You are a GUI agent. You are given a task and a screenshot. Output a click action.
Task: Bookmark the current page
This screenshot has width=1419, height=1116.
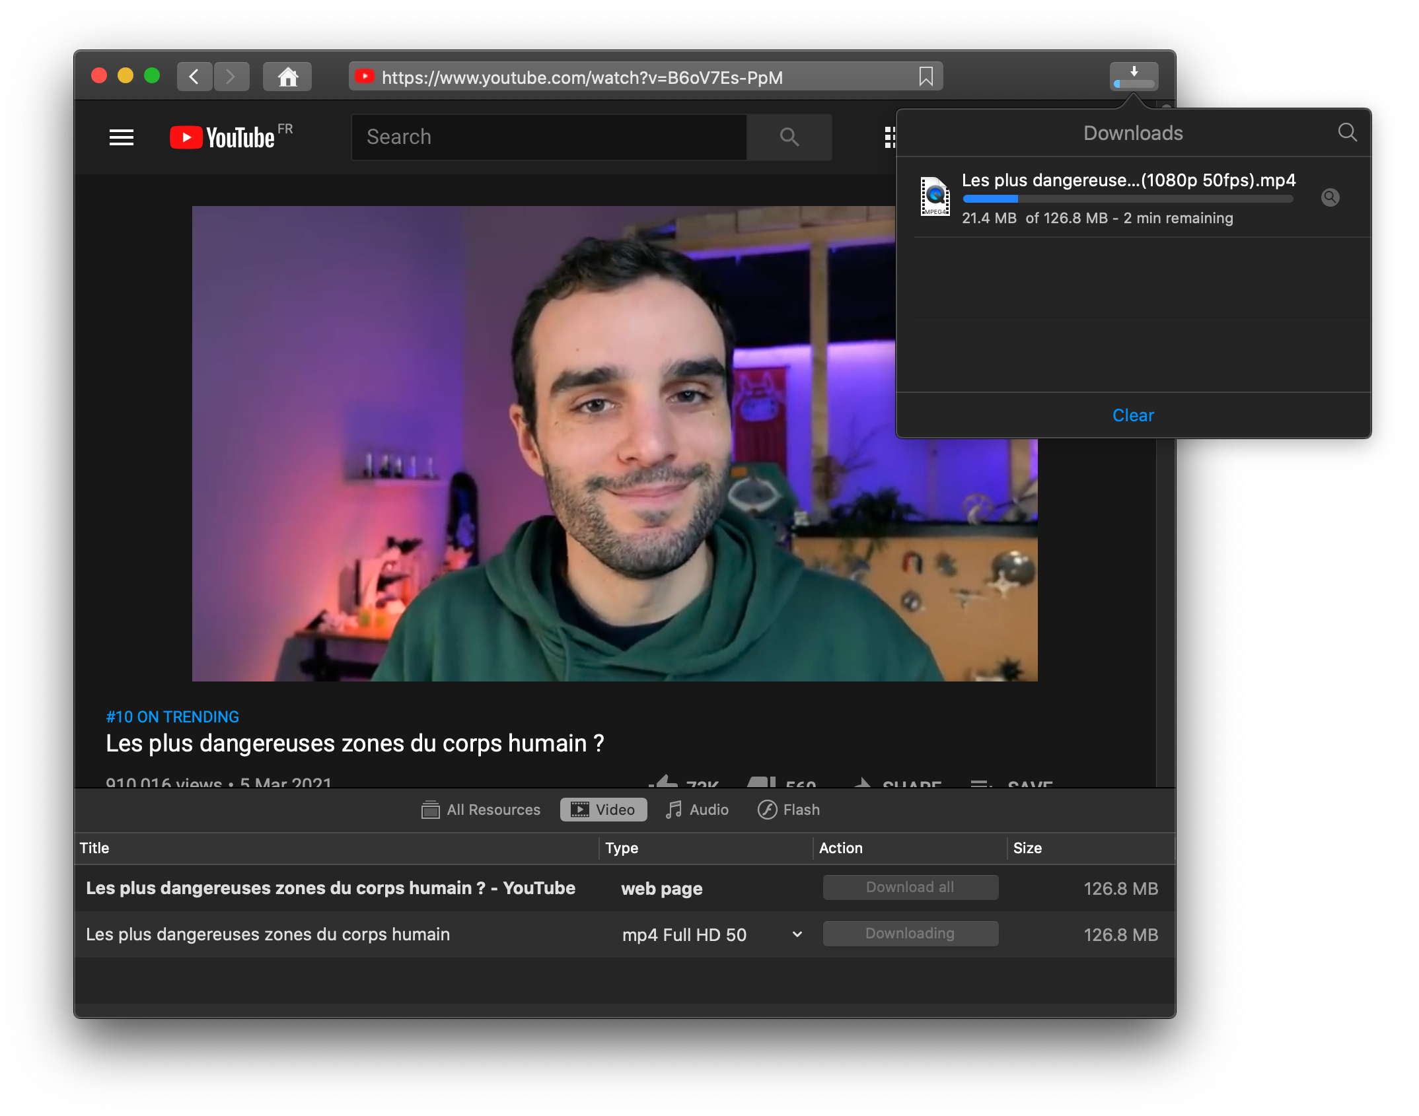926,77
